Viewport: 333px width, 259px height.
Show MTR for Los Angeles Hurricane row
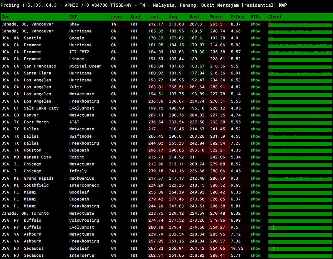(255, 80)
